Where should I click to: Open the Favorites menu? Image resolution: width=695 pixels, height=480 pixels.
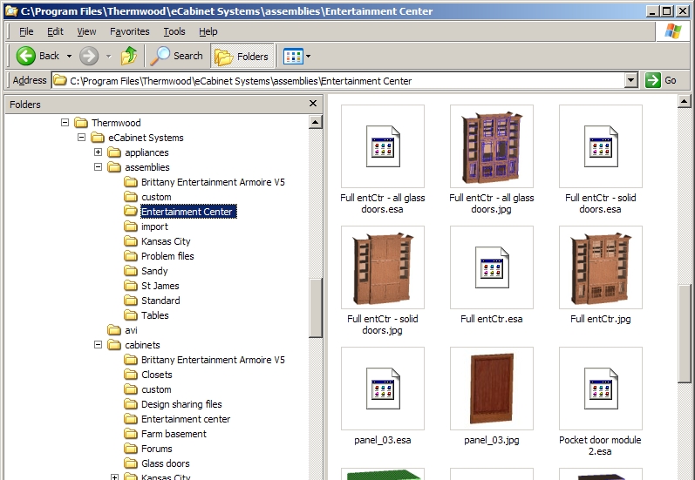(129, 31)
